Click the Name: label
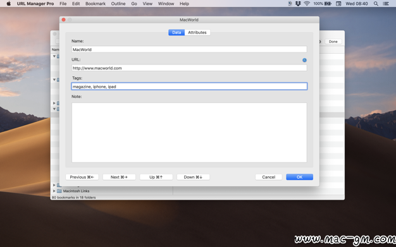Screen dimensions: 396x247 click(x=78, y=41)
